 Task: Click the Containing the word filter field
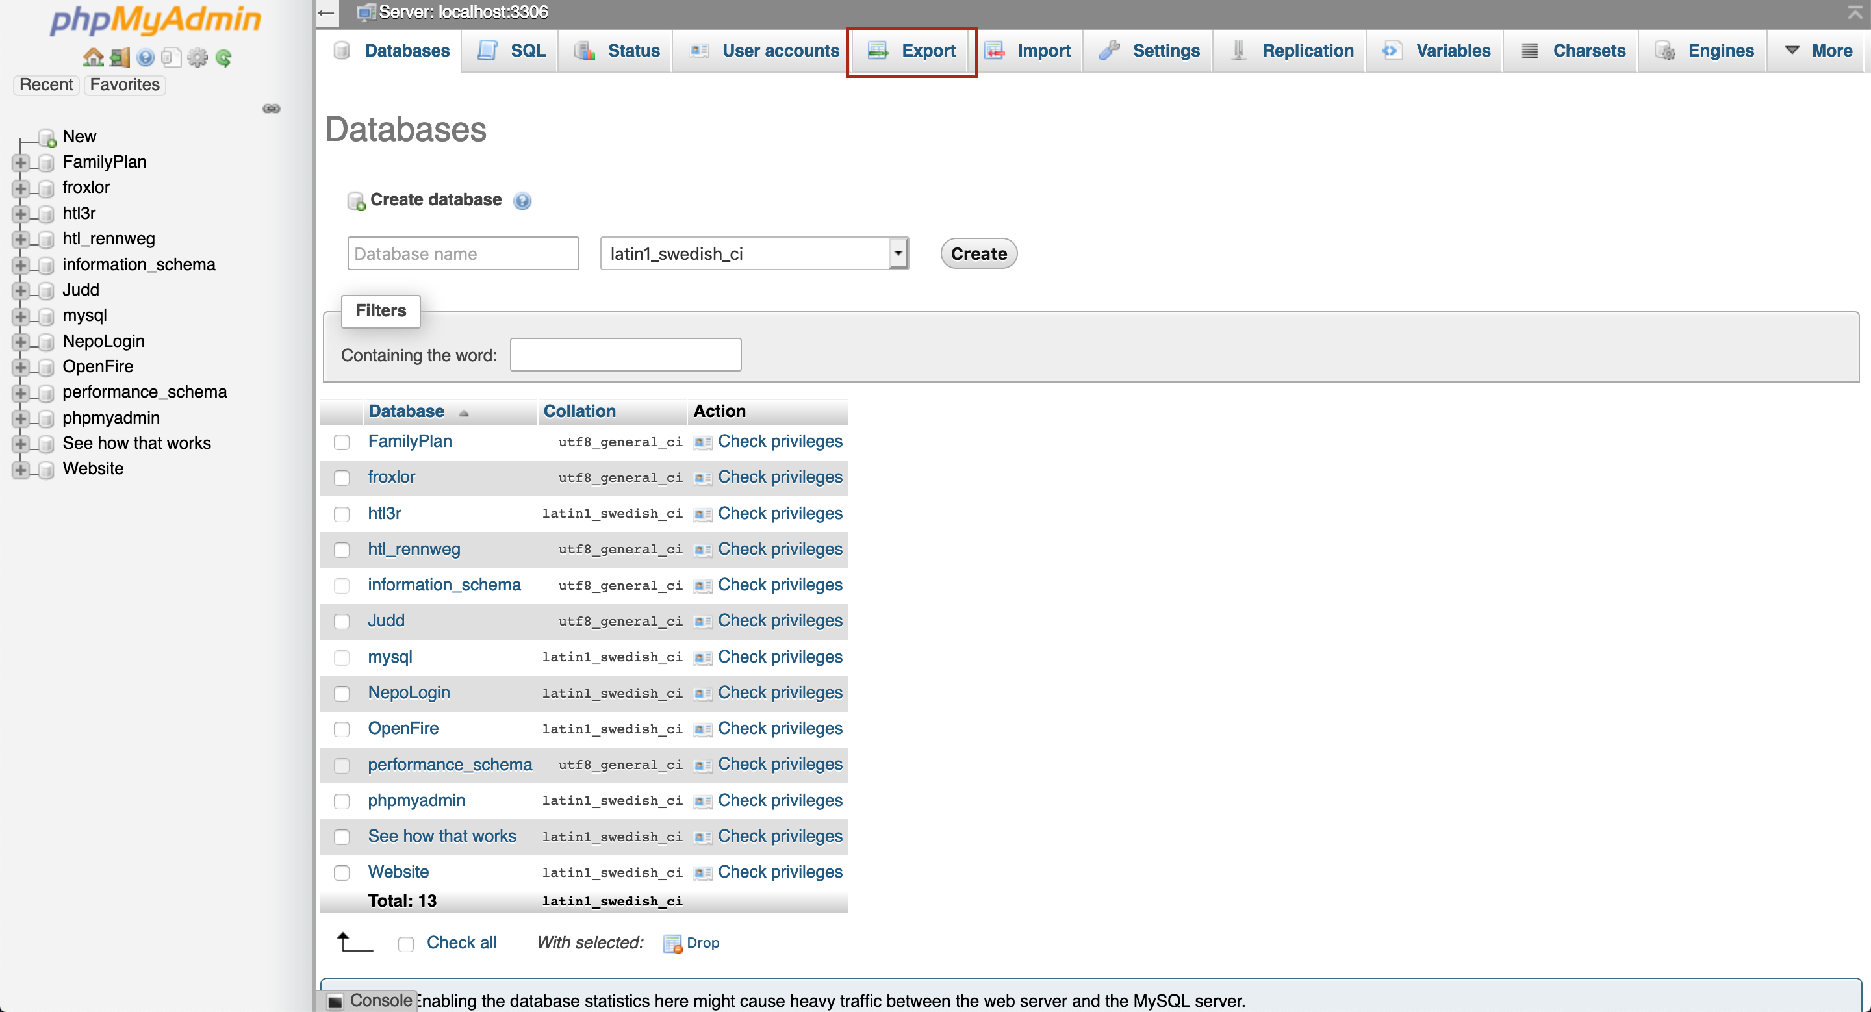point(626,355)
